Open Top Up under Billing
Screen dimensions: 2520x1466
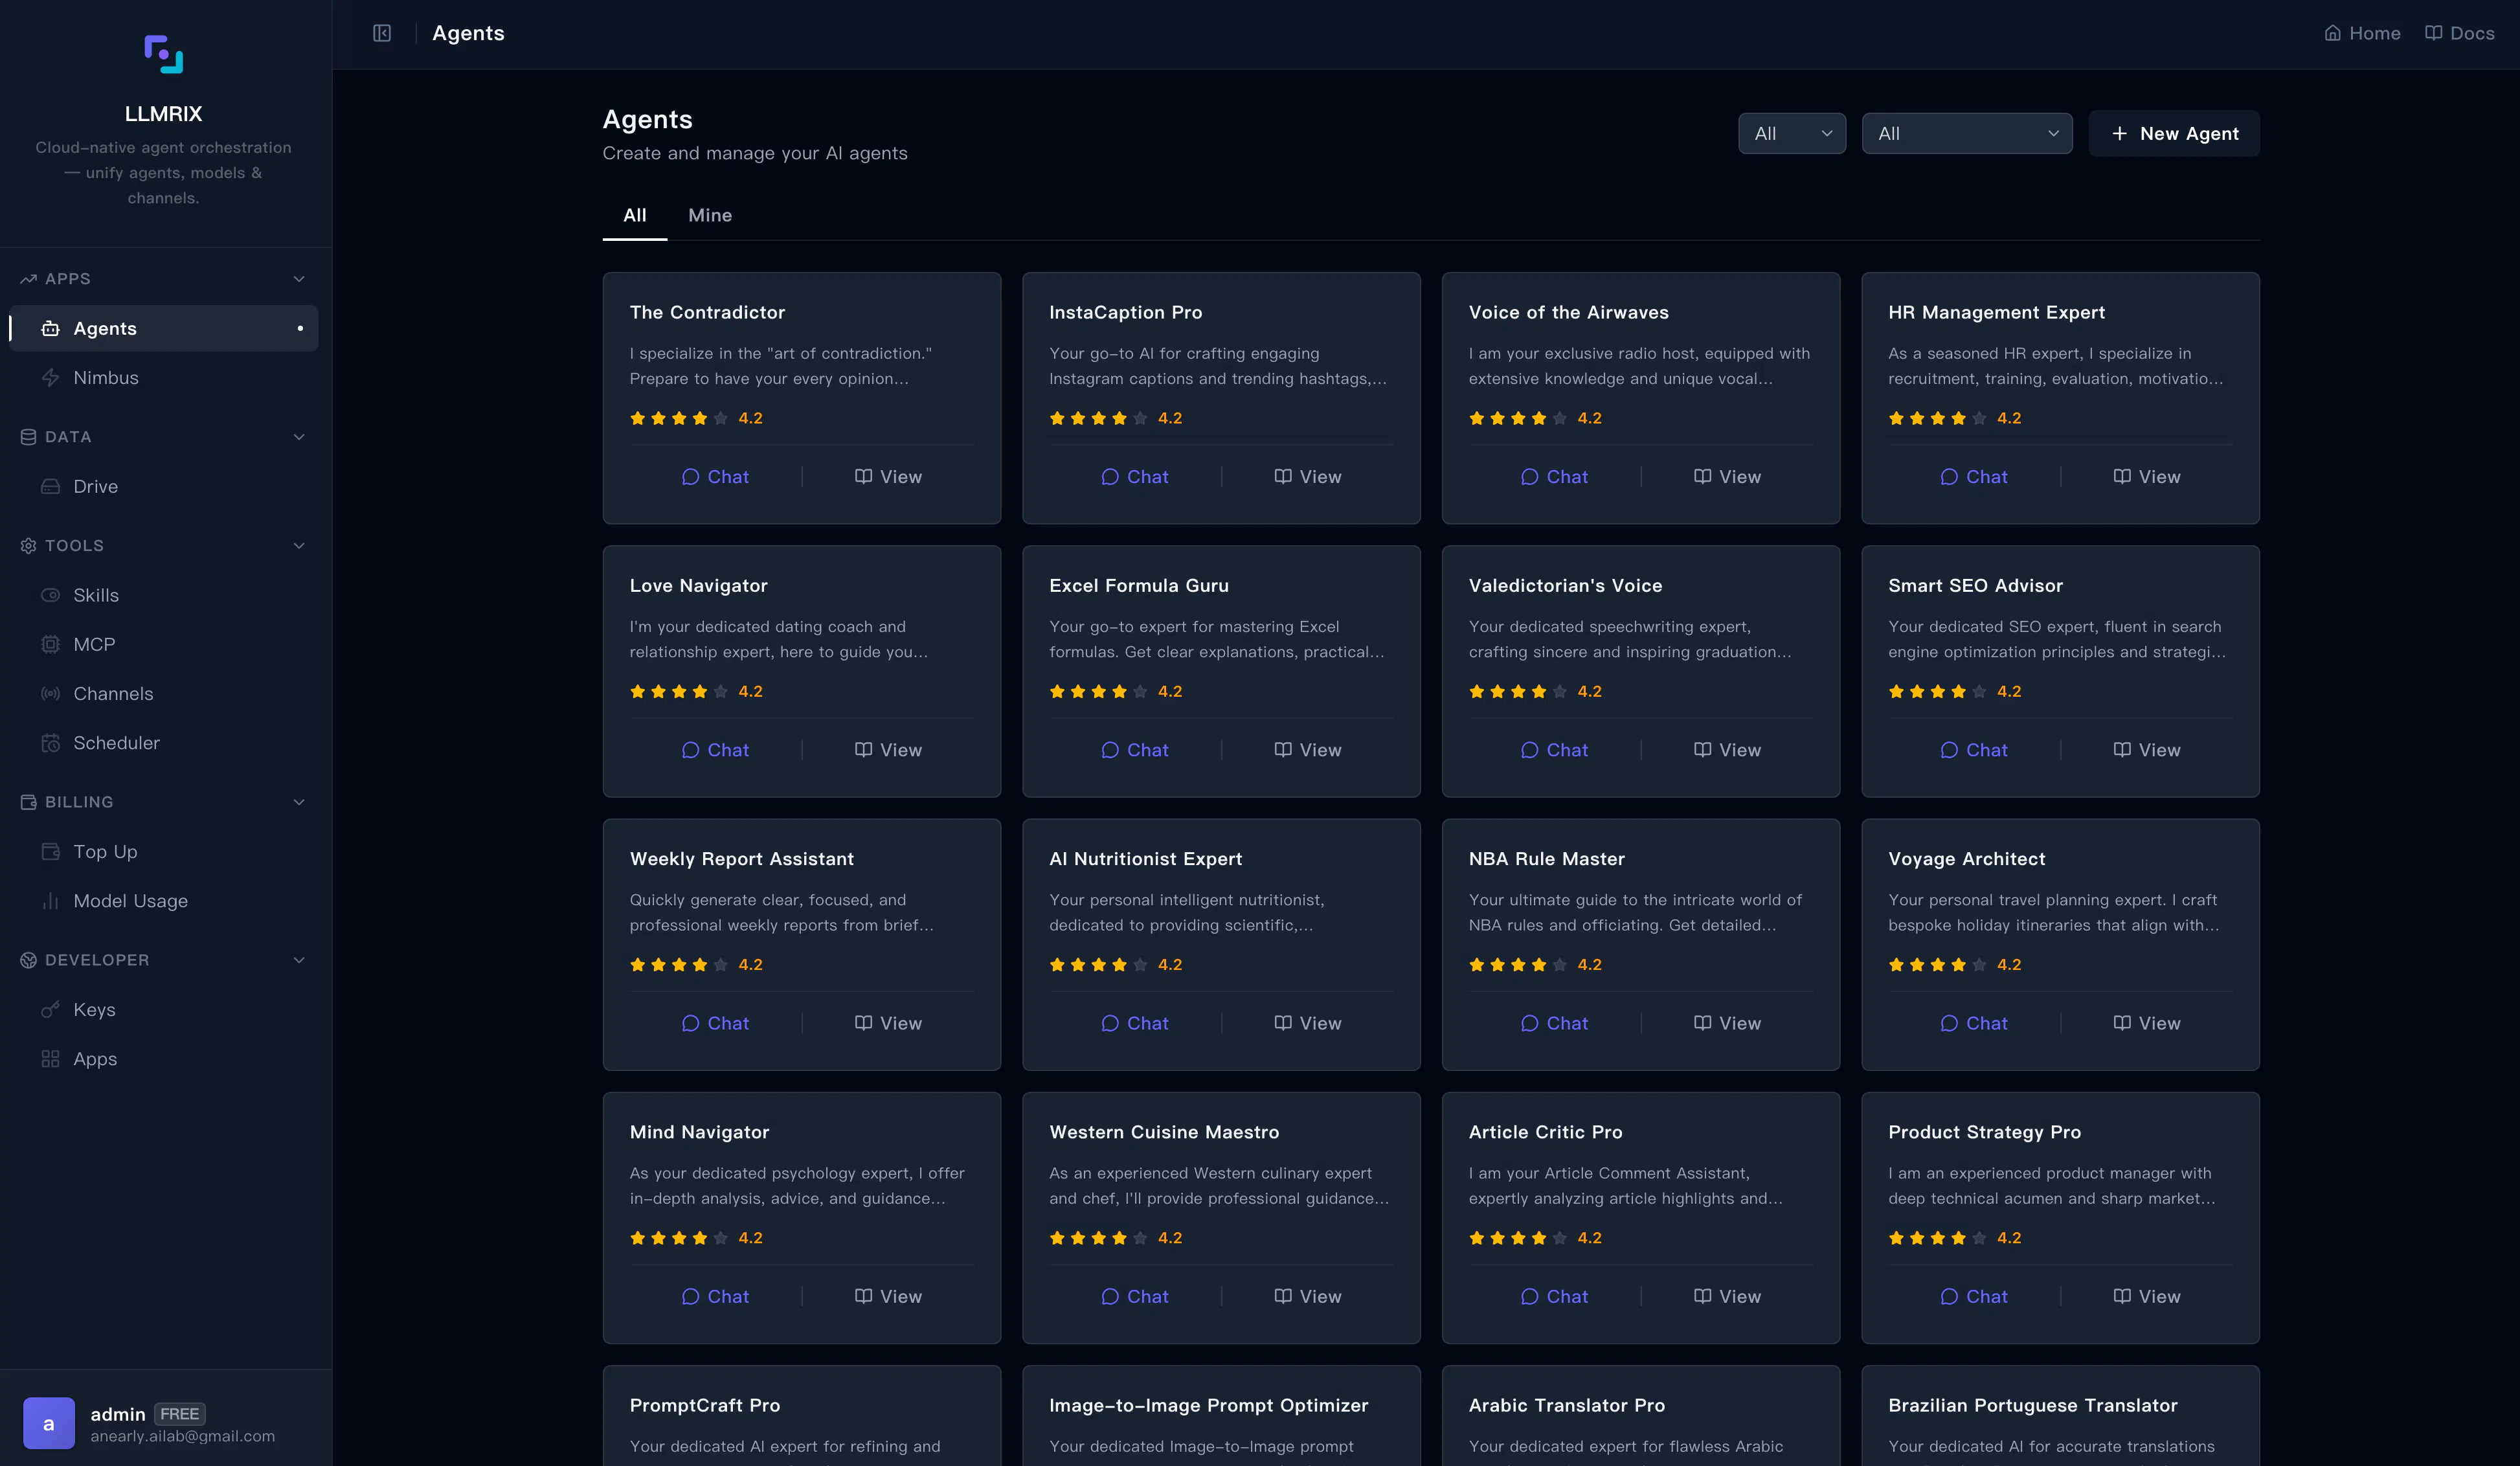(164, 851)
